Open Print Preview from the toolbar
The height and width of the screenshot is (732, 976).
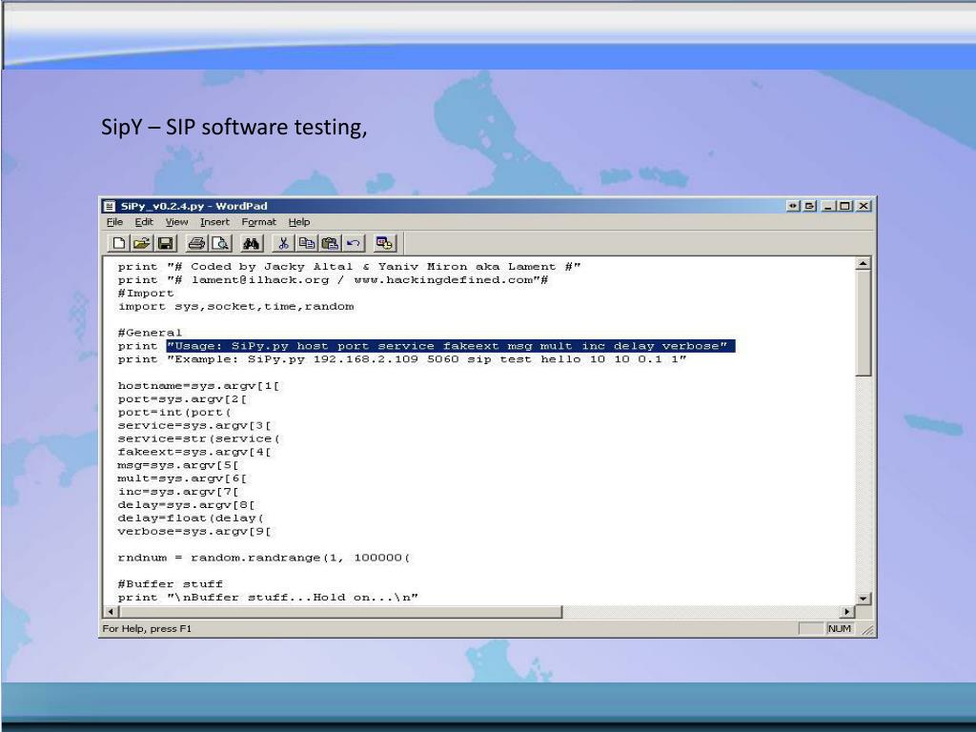click(220, 243)
